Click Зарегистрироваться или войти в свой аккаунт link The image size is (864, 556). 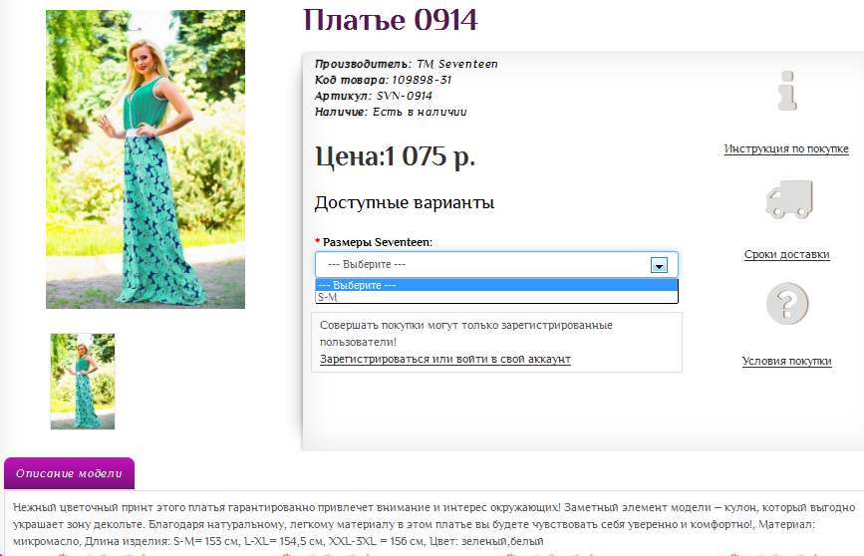445,360
